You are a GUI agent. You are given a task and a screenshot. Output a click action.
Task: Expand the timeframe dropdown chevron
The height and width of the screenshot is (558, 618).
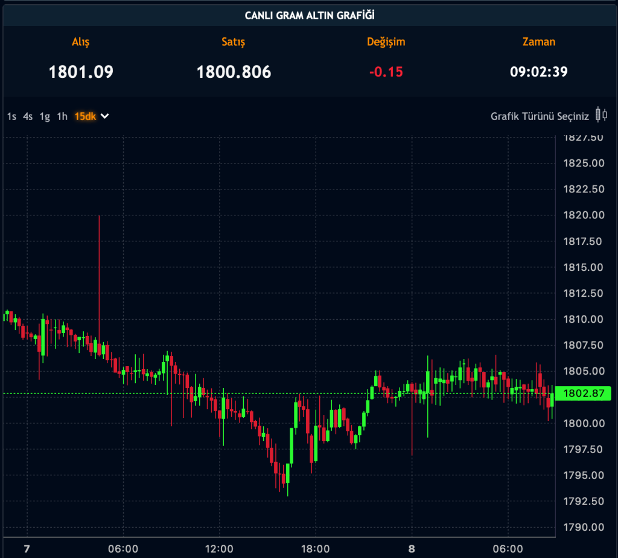click(104, 116)
